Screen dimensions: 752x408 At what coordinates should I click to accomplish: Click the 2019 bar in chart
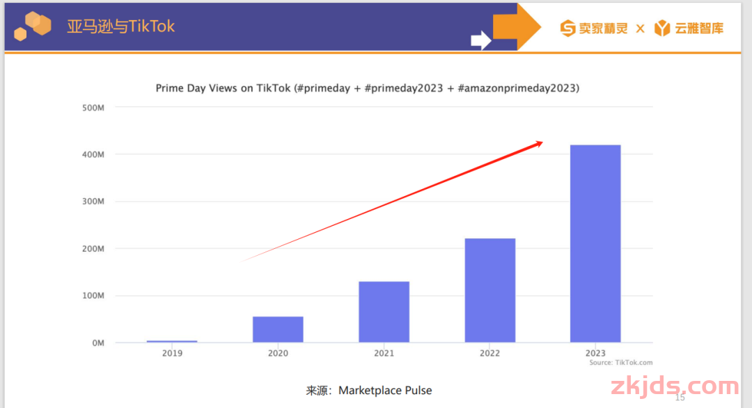click(x=172, y=341)
